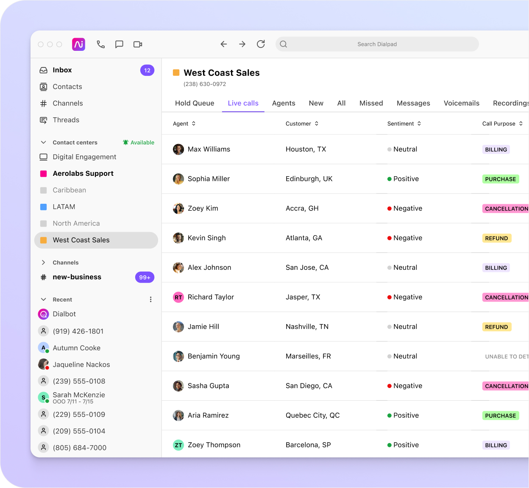Toggle the Sentiment column sort order

(419, 123)
